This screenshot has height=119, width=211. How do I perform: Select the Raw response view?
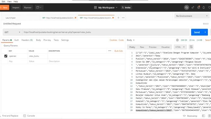[142, 47]
